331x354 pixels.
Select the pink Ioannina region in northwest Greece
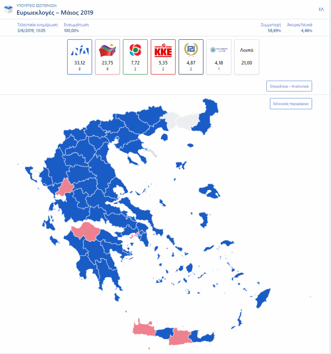coord(65,187)
